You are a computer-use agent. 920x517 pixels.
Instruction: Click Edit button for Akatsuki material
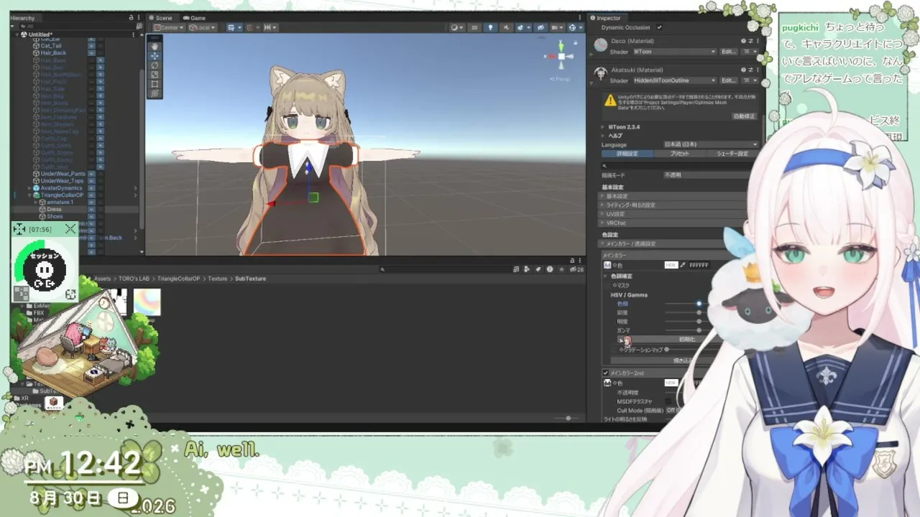click(x=728, y=80)
